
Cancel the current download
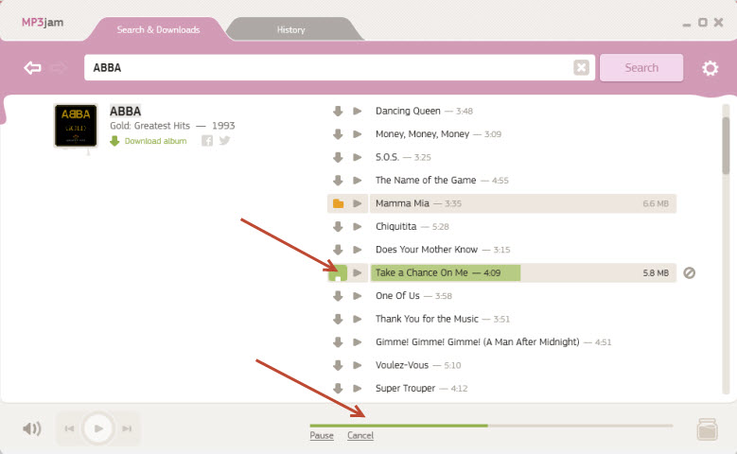[x=360, y=436]
